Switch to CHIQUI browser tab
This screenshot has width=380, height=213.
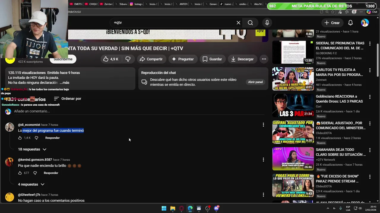tap(91, 4)
